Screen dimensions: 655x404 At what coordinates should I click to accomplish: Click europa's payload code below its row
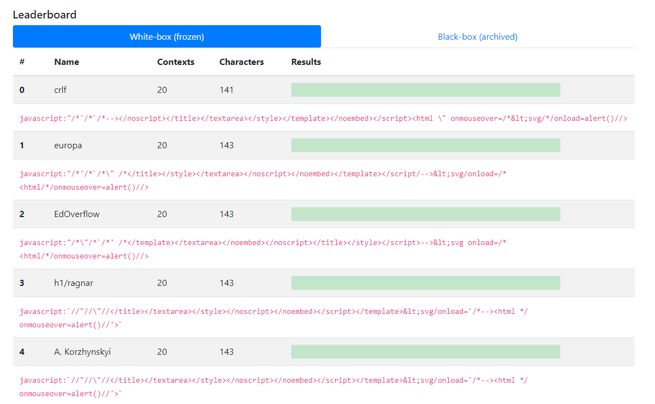coord(263,180)
